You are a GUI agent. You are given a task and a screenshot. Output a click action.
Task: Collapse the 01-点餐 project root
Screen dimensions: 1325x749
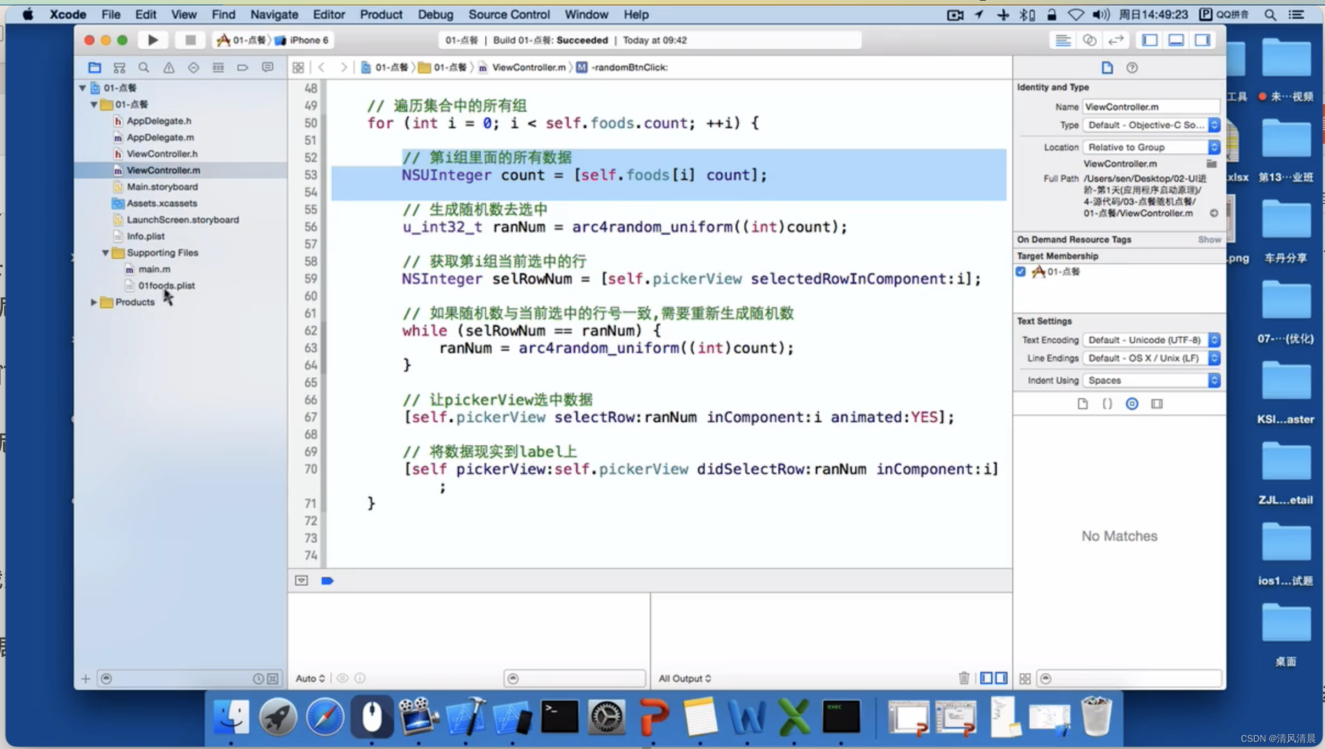tap(82, 88)
